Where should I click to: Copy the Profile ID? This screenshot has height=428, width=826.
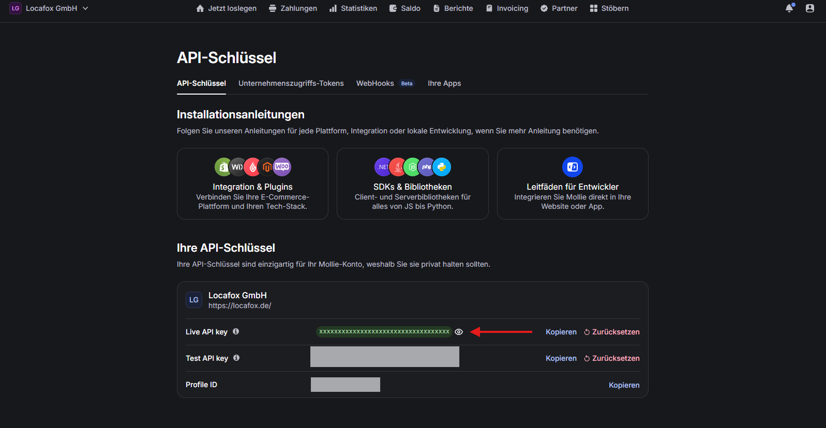tap(624, 385)
